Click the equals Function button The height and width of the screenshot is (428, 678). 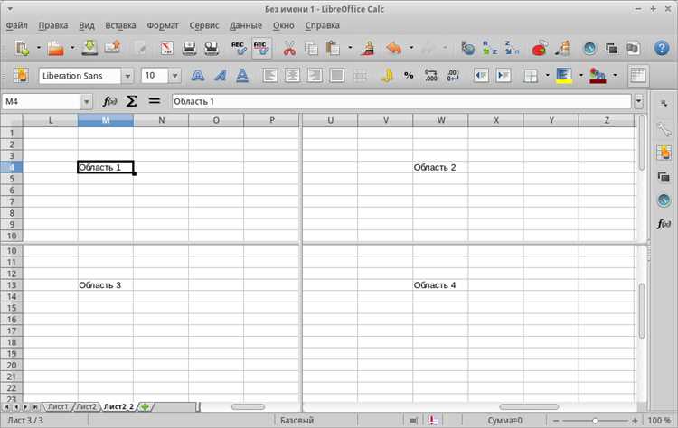pyautogui.click(x=155, y=101)
